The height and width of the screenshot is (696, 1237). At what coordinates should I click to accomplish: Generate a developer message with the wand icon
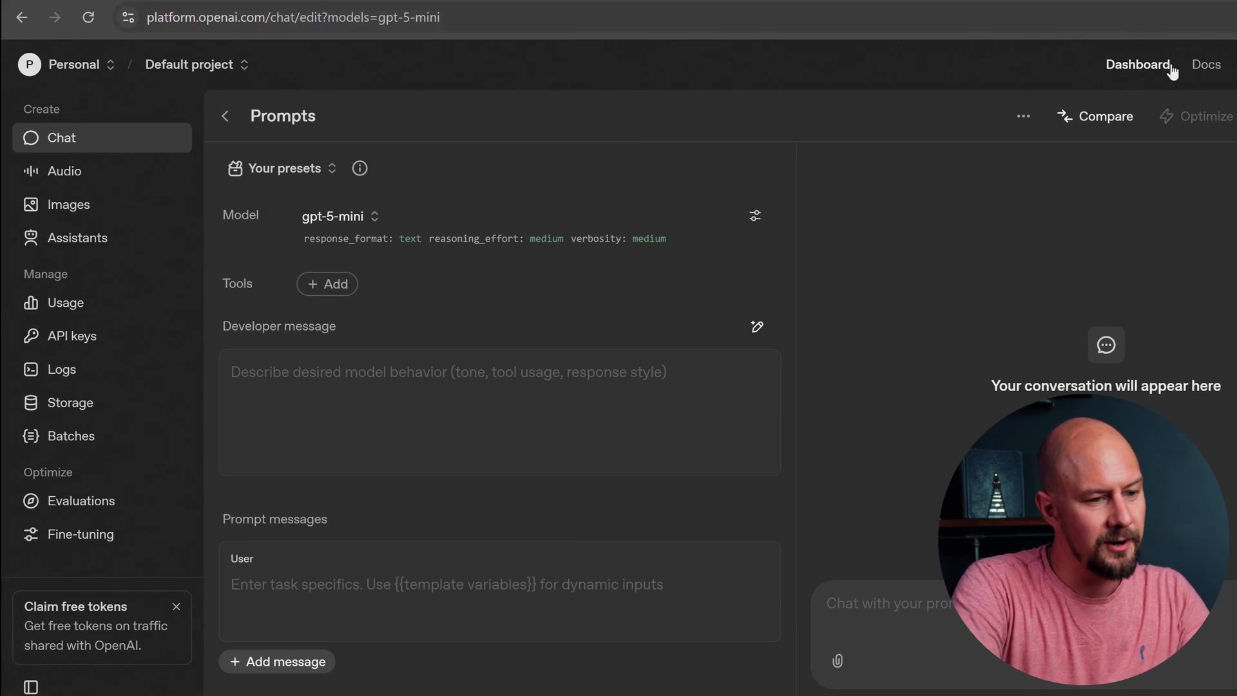pyautogui.click(x=757, y=327)
